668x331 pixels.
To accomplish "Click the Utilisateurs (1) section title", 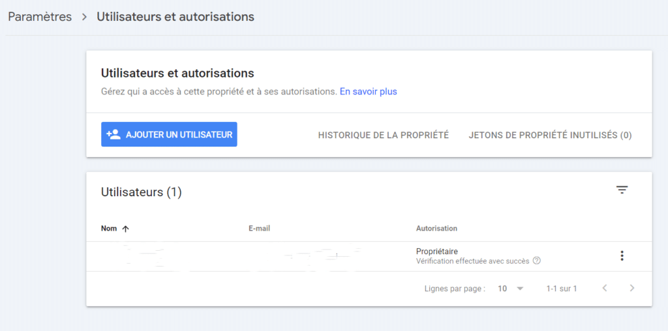I will click(x=141, y=192).
